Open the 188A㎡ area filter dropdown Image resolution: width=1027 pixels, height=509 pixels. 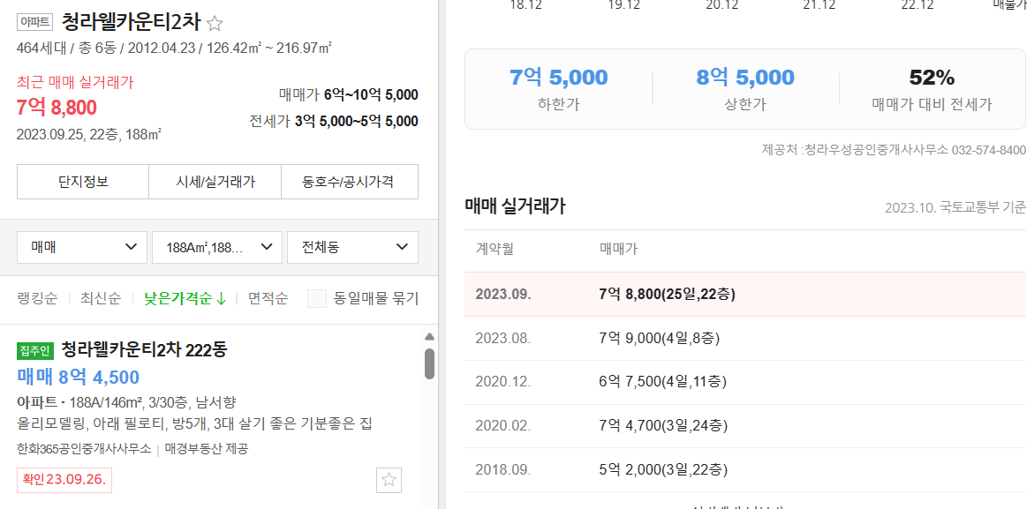[216, 248]
